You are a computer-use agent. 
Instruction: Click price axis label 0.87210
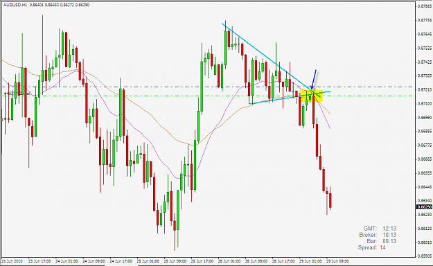[425, 90]
